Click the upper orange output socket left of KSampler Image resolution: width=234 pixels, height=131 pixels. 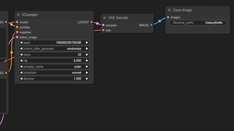tap(6, 22)
